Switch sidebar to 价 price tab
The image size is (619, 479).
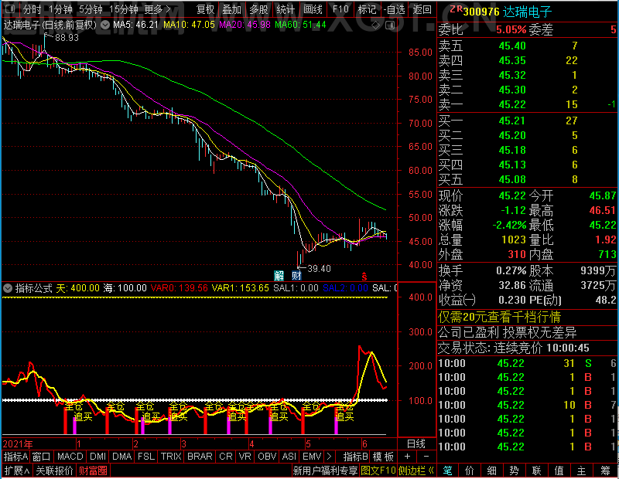coord(470,471)
